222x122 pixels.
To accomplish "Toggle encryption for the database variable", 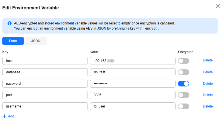I will tap(184, 72).
